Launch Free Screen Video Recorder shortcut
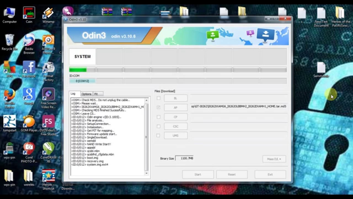Screen dimensions: 353x199 48,98
